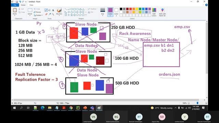219x123 pixels.
Task: Click Edit with Paint 3D
Action: (162, 12)
